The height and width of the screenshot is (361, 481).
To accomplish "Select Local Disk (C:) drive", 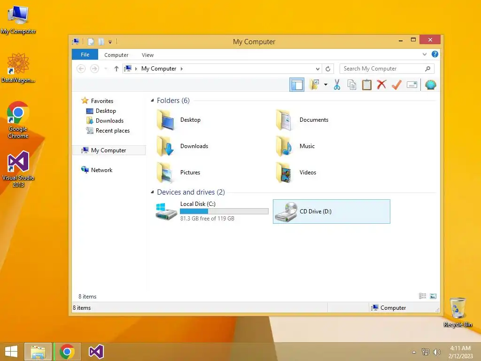I will [x=212, y=211].
